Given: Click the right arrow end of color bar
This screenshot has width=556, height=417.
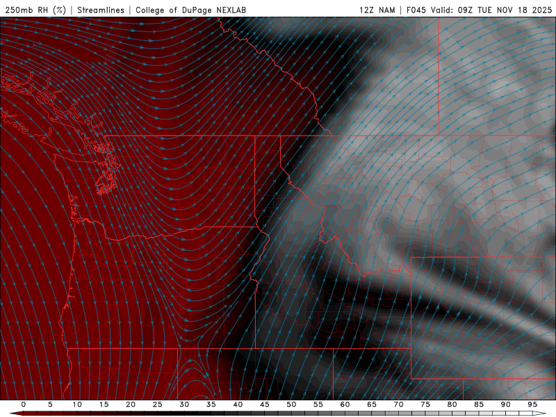Looking at the screenshot, I should pyautogui.click(x=539, y=414).
